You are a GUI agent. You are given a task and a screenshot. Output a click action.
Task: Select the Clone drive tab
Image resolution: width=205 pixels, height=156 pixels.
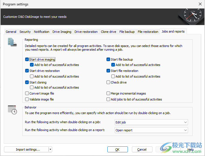[108, 32]
